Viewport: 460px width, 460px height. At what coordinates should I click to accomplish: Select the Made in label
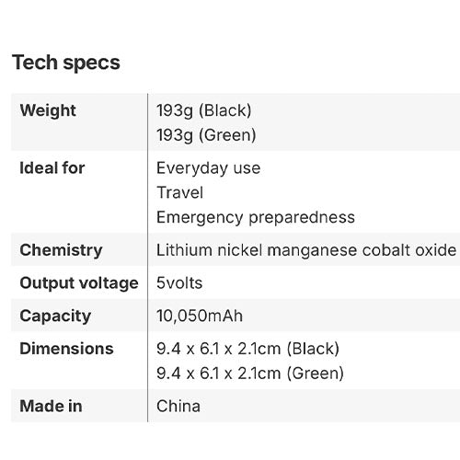(51, 406)
